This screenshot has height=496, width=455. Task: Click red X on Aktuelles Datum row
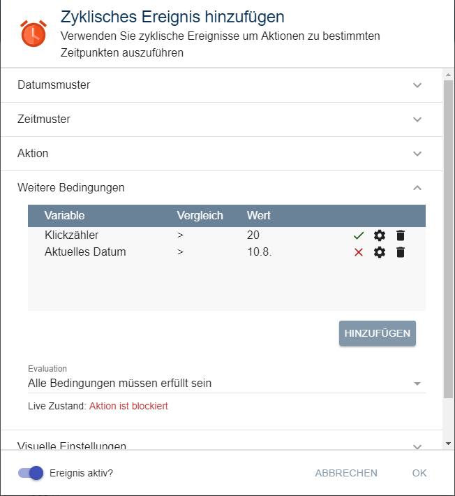[359, 252]
